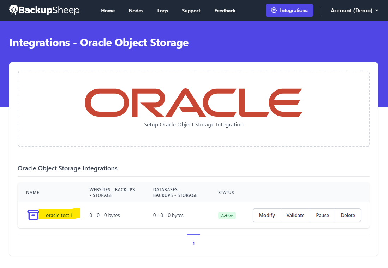
Task: Go to the Nodes page
Action: 136,11
